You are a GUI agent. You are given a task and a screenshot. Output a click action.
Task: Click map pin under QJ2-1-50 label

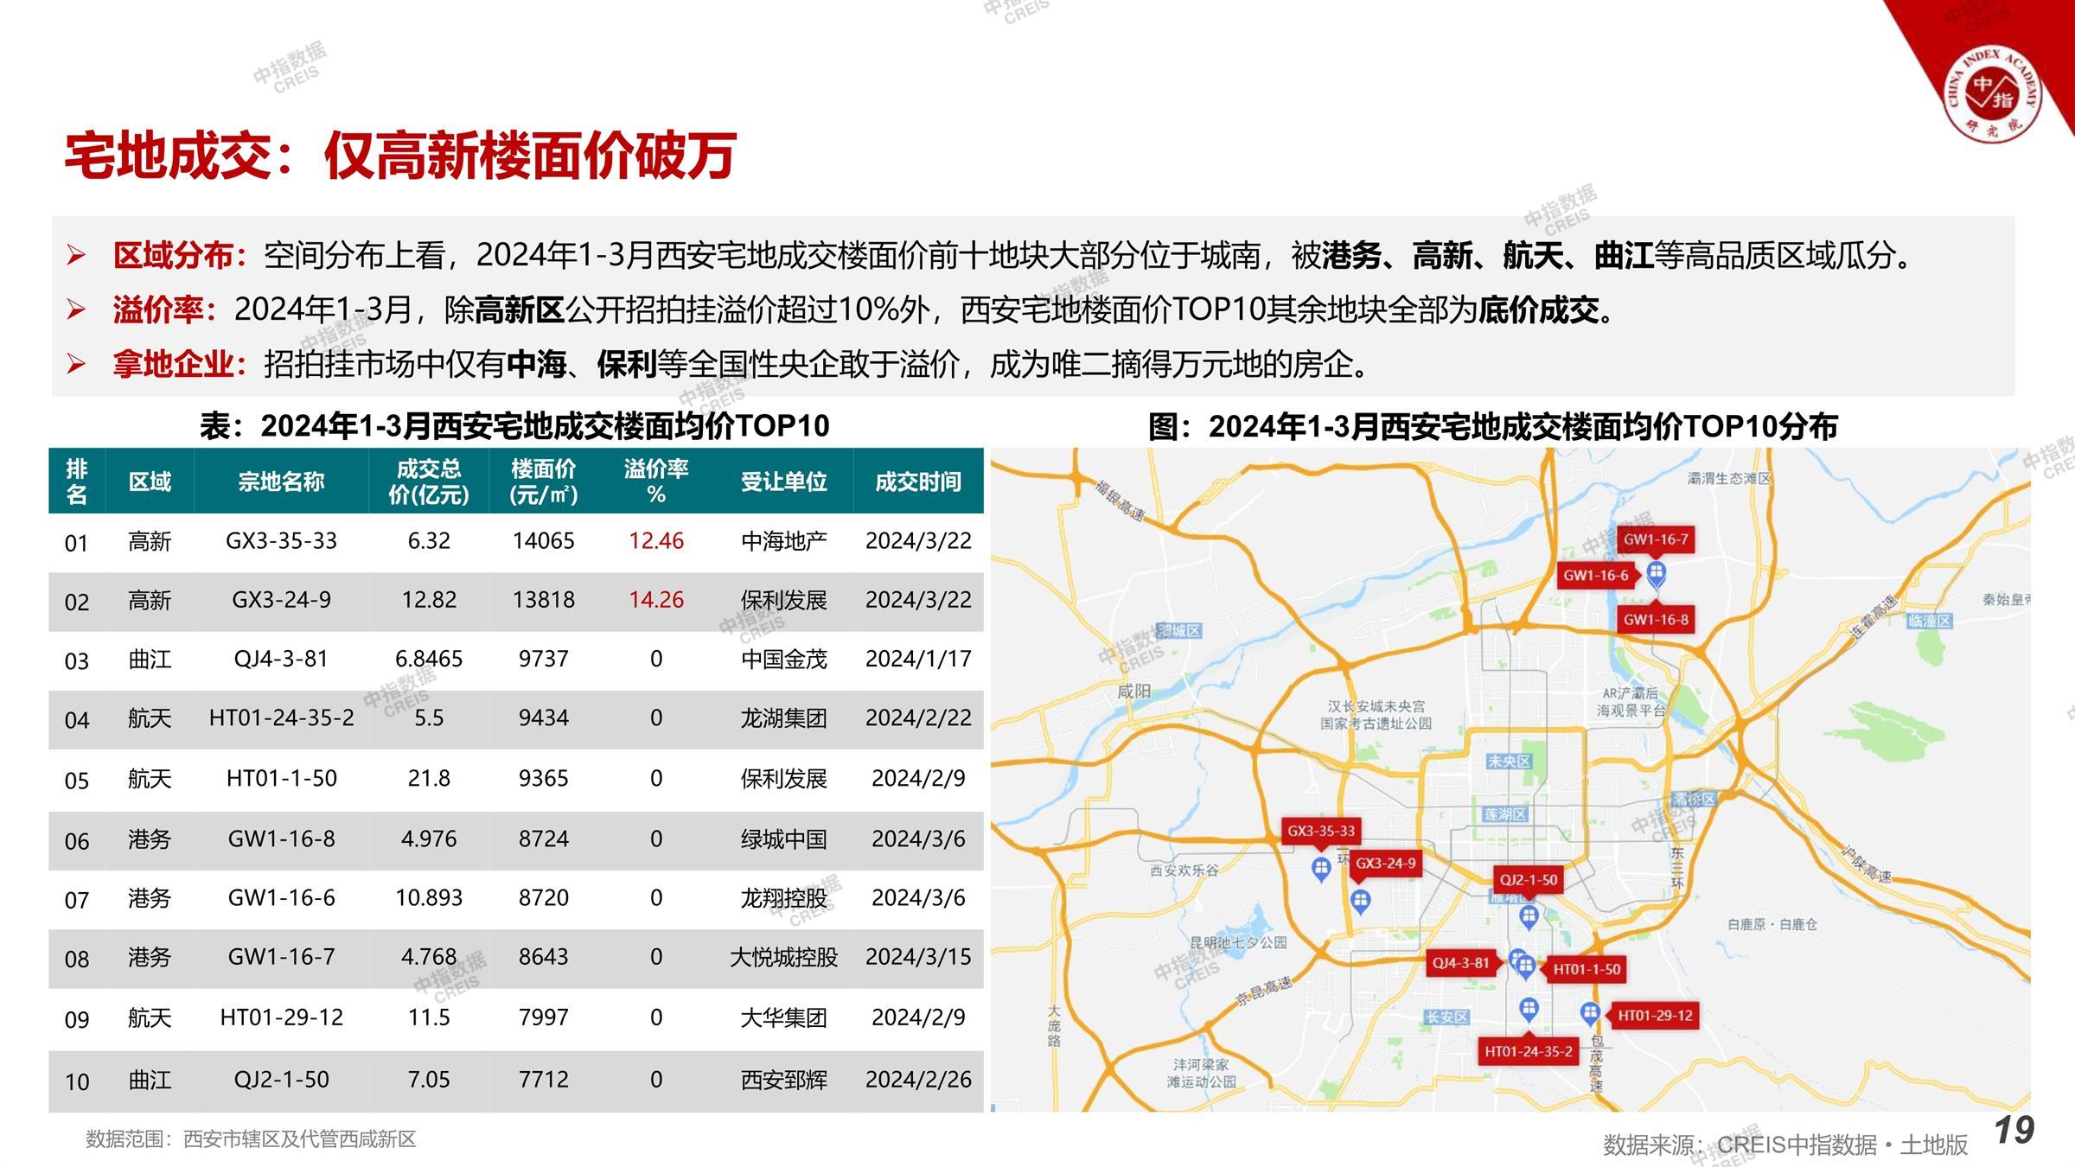click(x=1529, y=915)
